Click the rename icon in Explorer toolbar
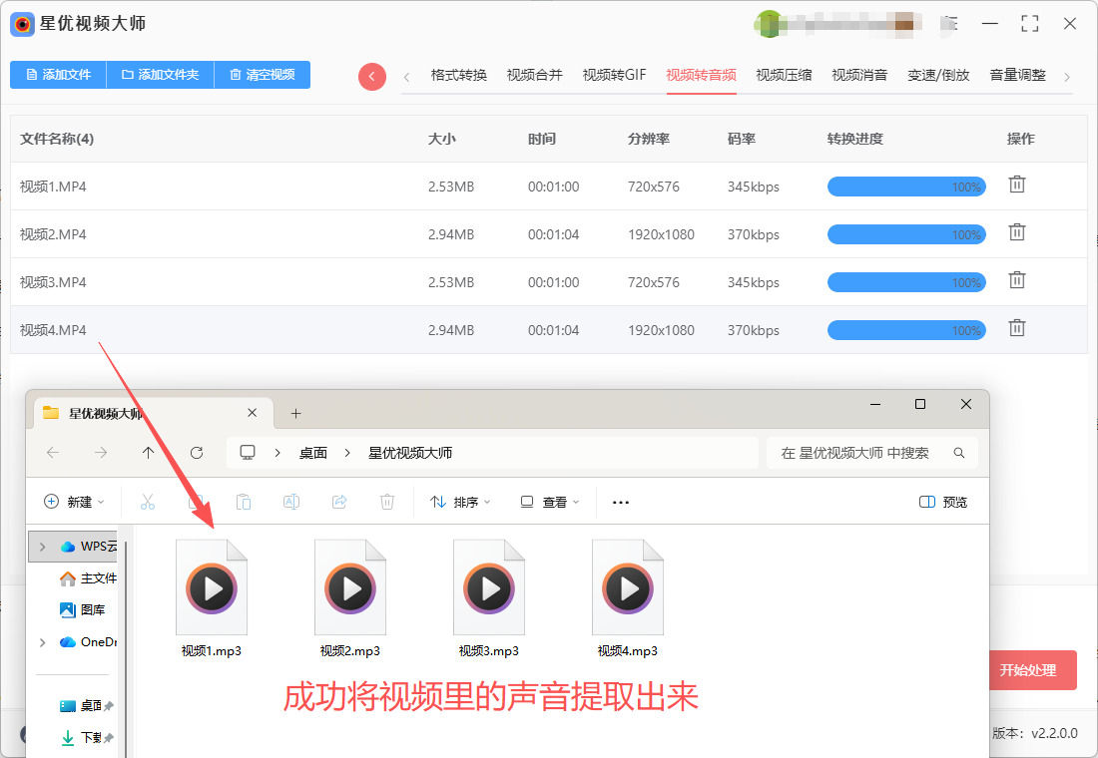Screen dimensions: 1098x758 (291, 502)
